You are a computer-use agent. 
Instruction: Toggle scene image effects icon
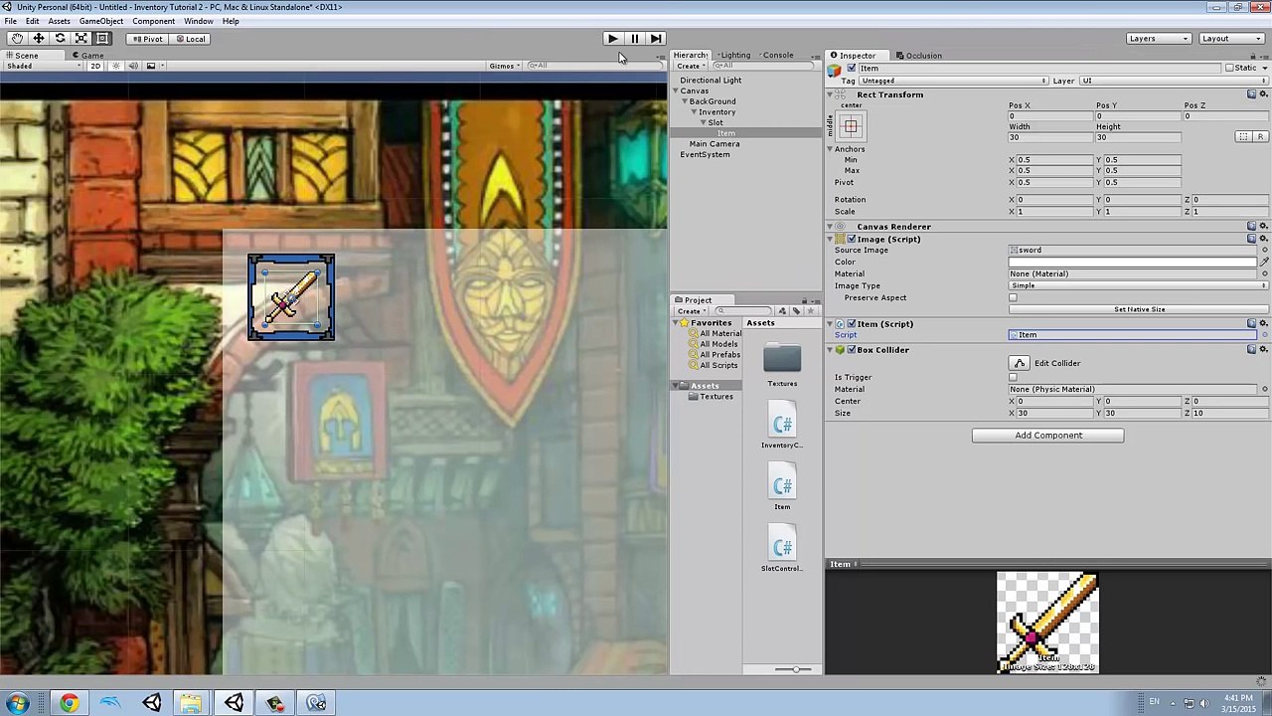tap(151, 66)
